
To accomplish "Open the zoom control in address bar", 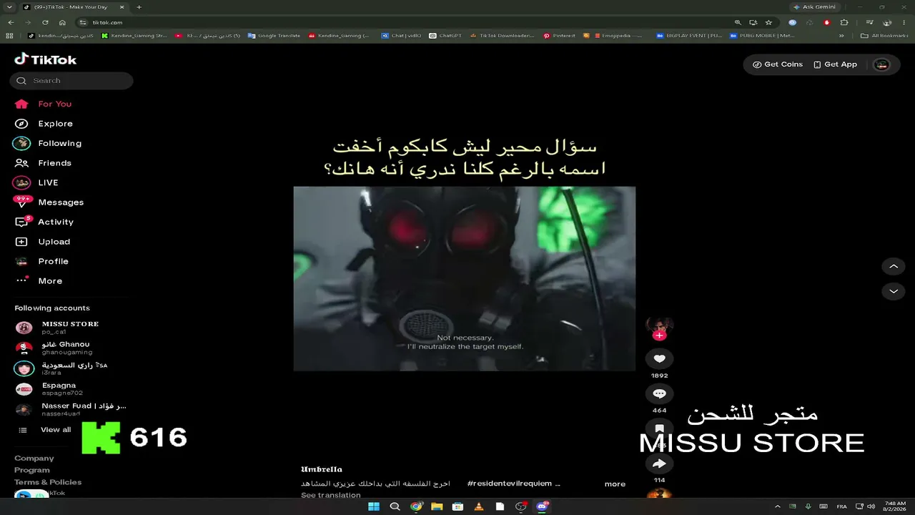I will pyautogui.click(x=738, y=22).
